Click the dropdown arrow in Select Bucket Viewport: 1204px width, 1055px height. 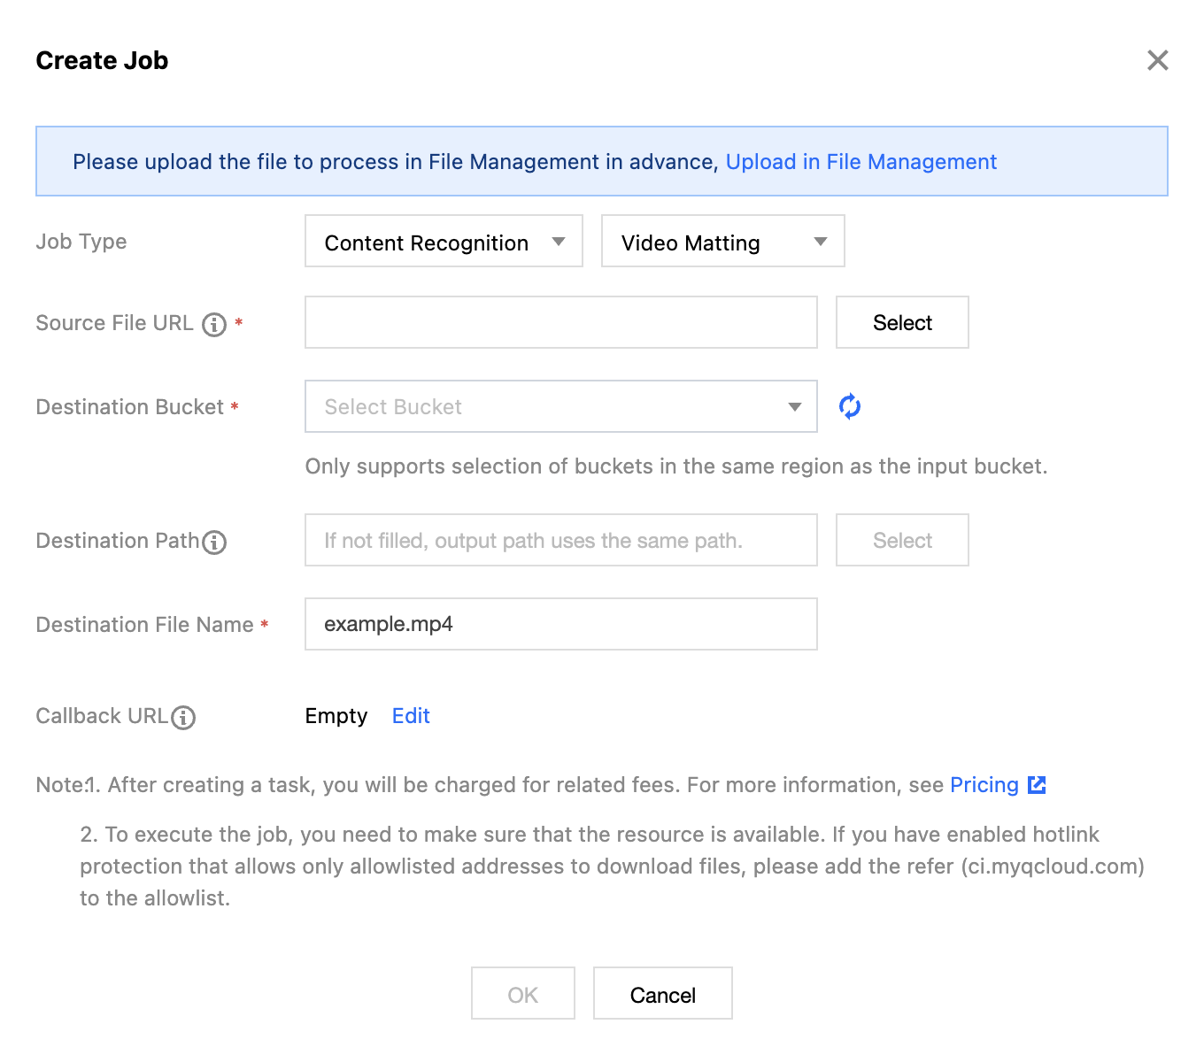(794, 407)
